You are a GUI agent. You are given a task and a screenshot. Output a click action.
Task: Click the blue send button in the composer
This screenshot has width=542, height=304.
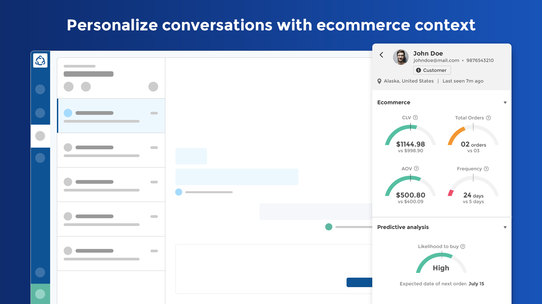(x=359, y=282)
